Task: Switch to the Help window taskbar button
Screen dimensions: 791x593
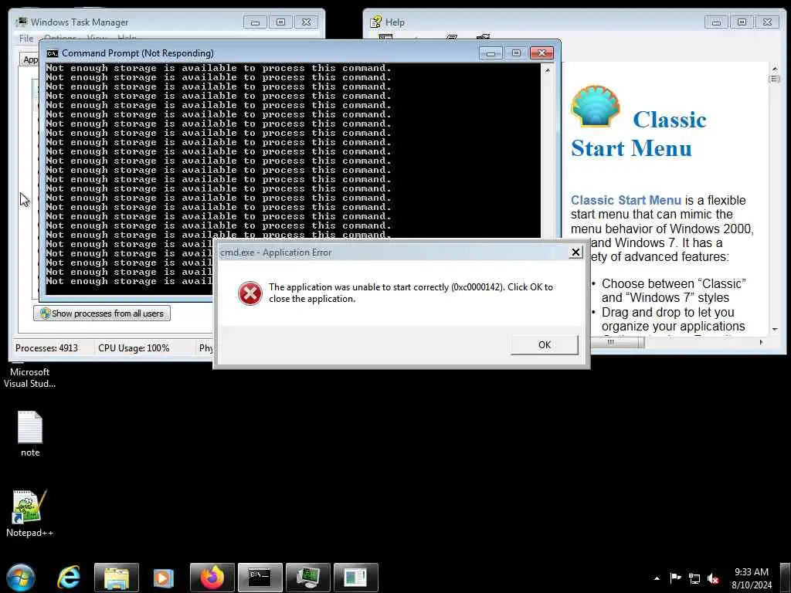Action: pos(355,578)
